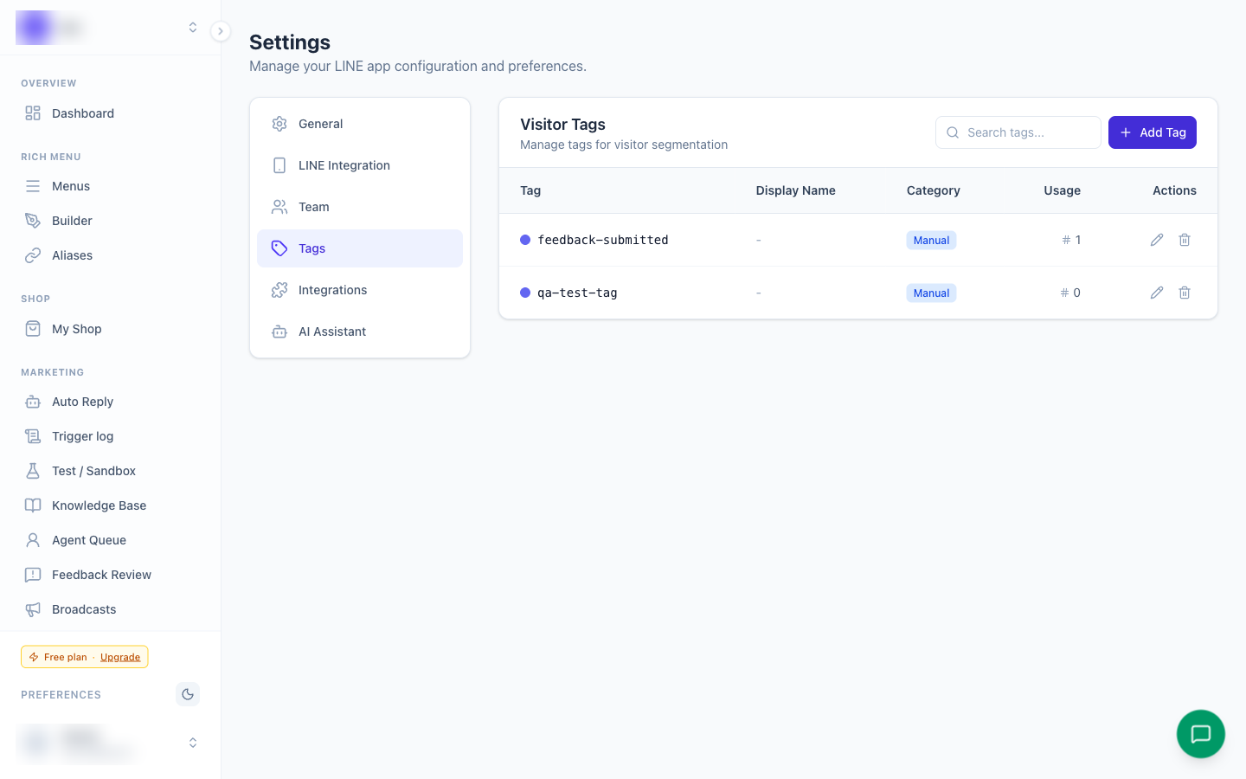The height and width of the screenshot is (779, 1246).
Task: Click the Aliases link icon
Action: tap(33, 255)
